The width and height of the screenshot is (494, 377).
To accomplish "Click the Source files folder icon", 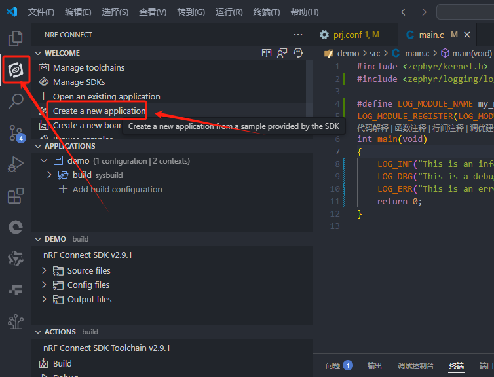I will [58, 270].
